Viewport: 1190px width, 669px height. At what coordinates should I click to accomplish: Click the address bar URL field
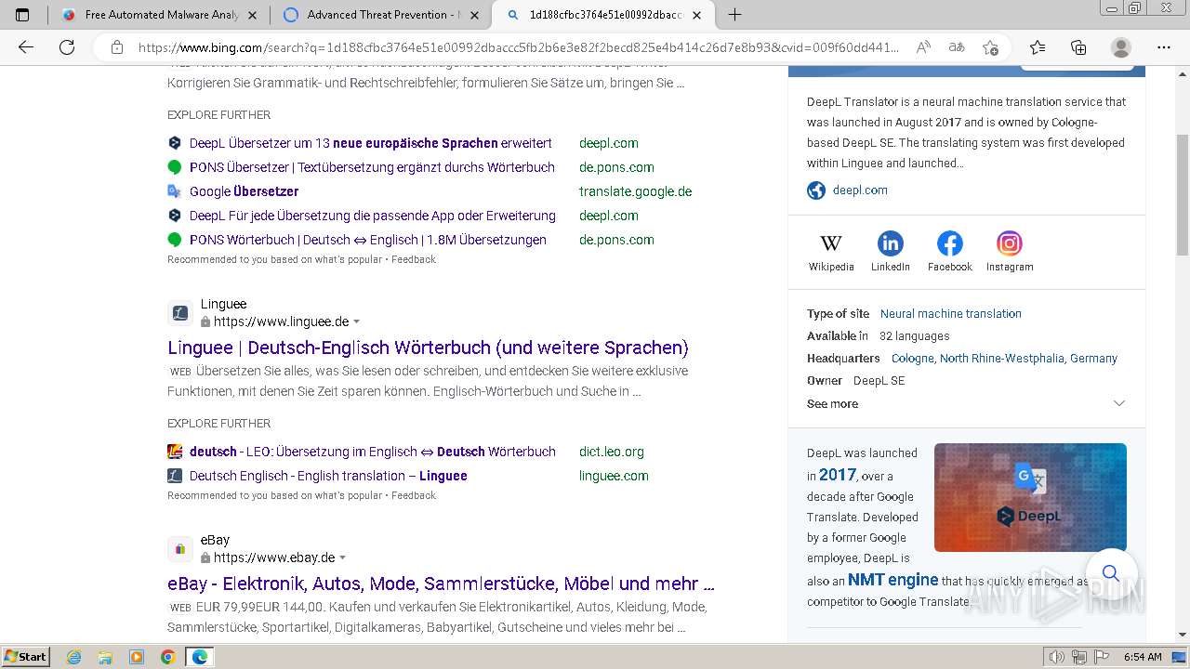click(x=519, y=47)
